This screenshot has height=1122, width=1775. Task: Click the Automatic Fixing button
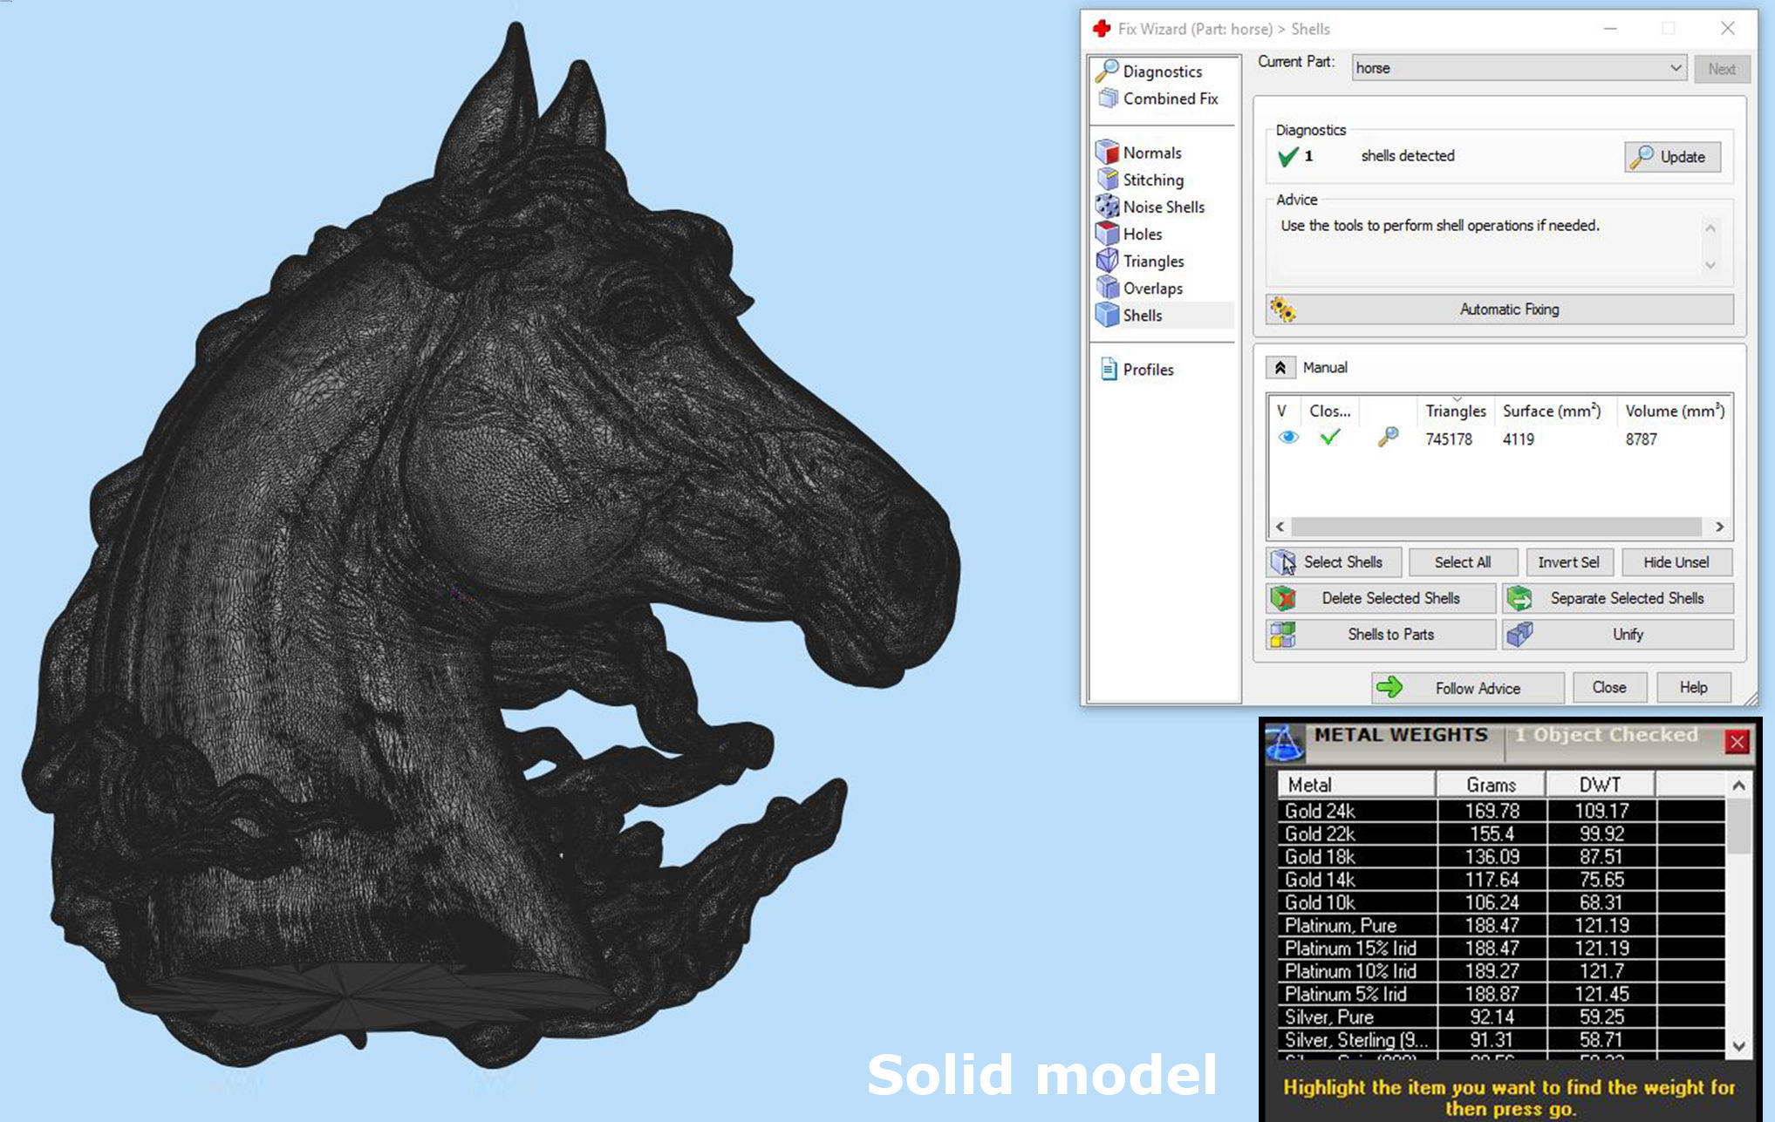coord(1499,309)
